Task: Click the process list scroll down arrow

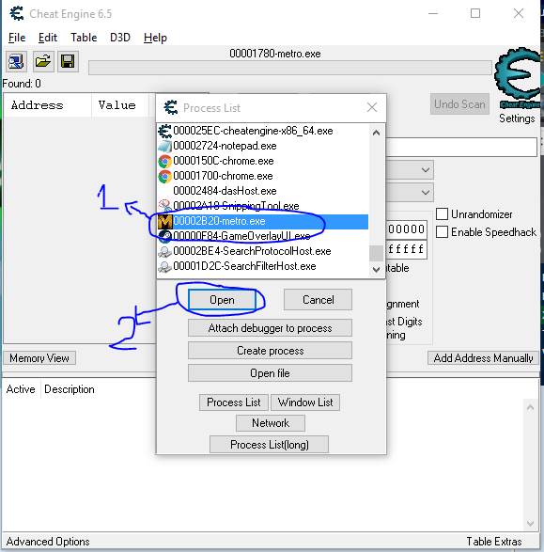Action: pos(376,270)
